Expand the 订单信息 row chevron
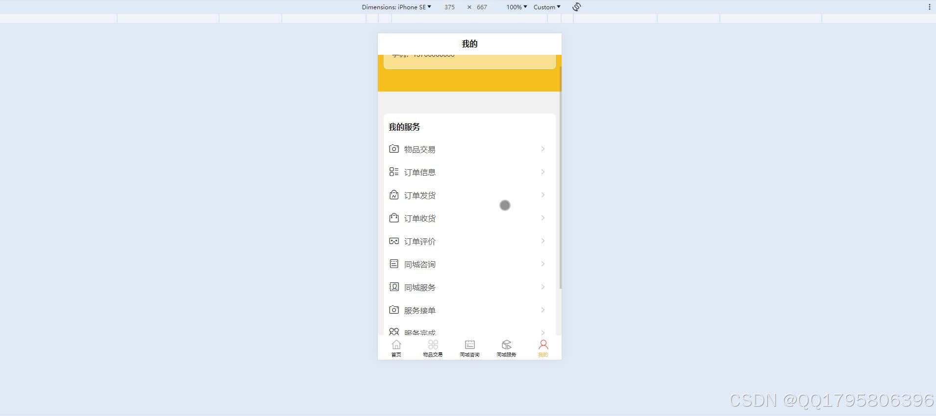936x416 pixels. [x=543, y=172]
